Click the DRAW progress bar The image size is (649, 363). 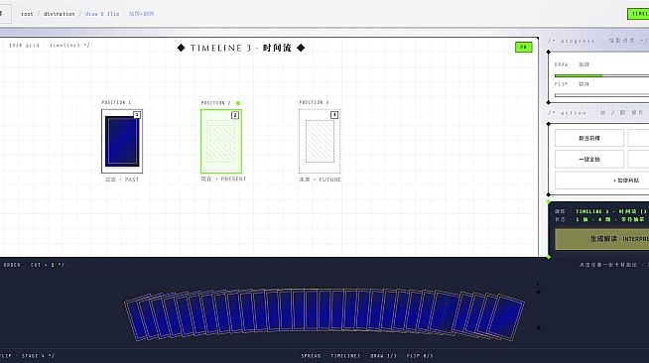point(601,75)
